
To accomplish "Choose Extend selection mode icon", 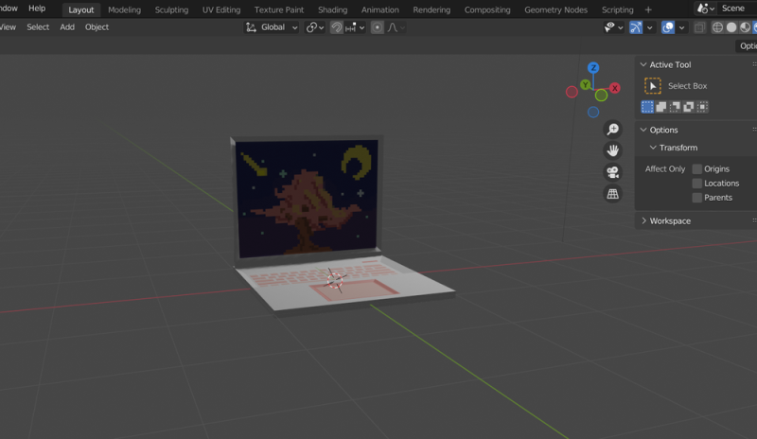I will pyautogui.click(x=661, y=107).
